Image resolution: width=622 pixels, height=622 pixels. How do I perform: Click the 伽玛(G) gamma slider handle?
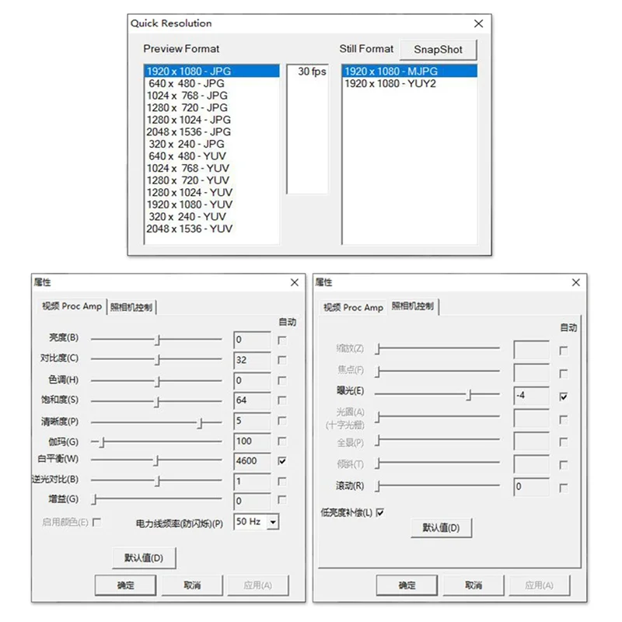103,441
